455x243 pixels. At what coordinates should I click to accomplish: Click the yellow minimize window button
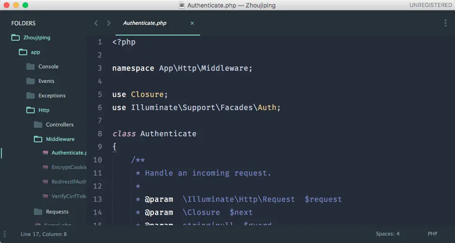pyautogui.click(x=16, y=5)
